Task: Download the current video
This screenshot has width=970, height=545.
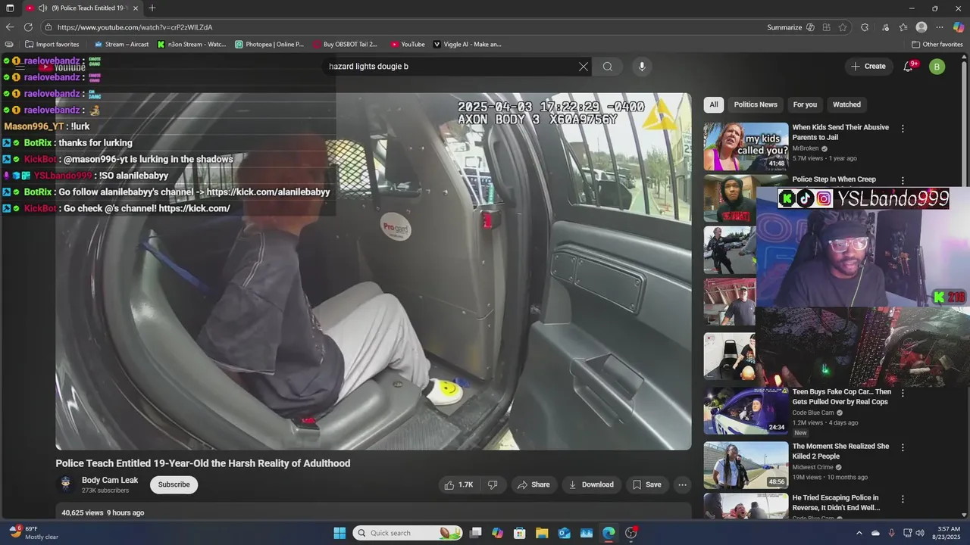Action: pyautogui.click(x=591, y=484)
